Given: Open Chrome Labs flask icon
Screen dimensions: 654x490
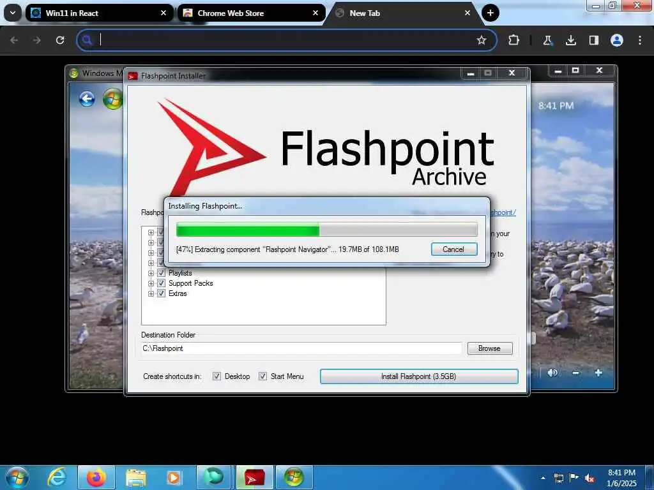Looking at the screenshot, I should 547,40.
